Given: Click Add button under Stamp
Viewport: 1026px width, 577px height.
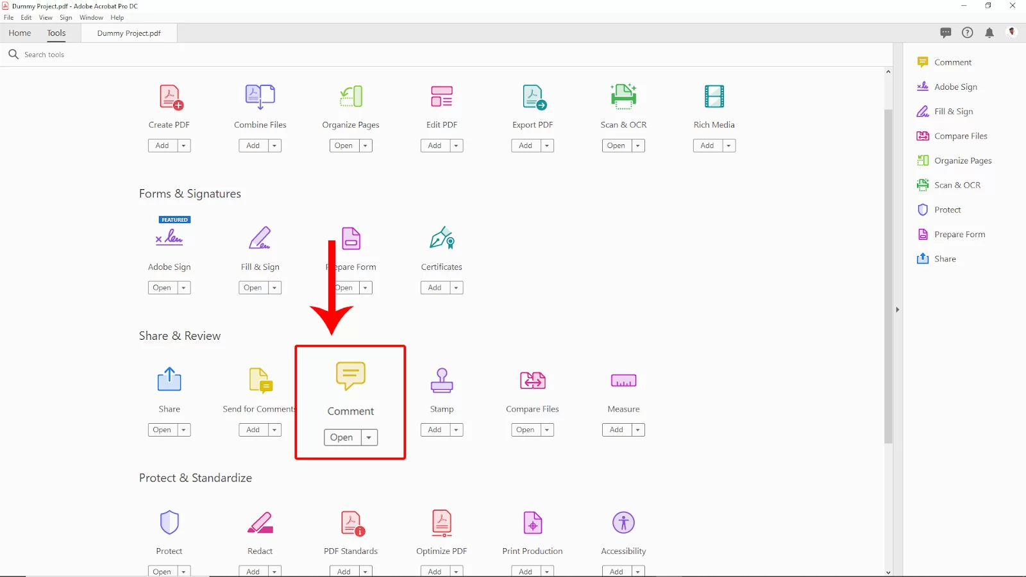Looking at the screenshot, I should [435, 430].
